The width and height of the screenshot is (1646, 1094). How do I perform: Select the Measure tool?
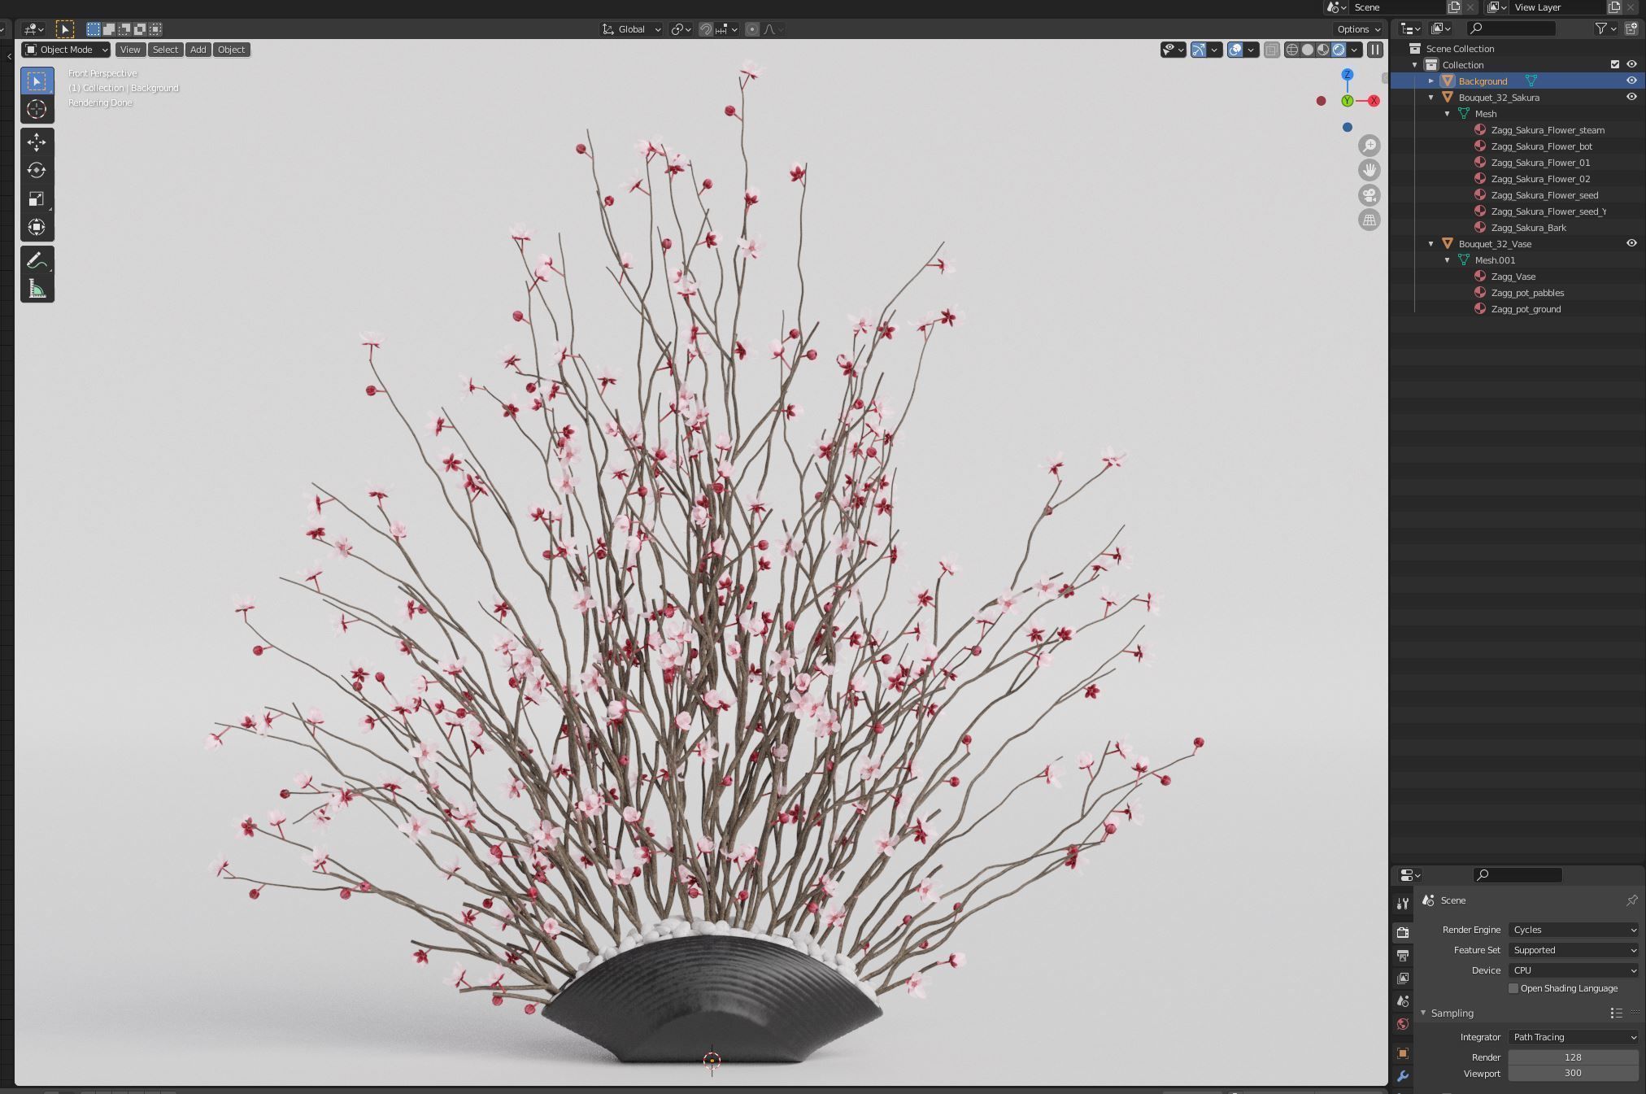click(37, 289)
